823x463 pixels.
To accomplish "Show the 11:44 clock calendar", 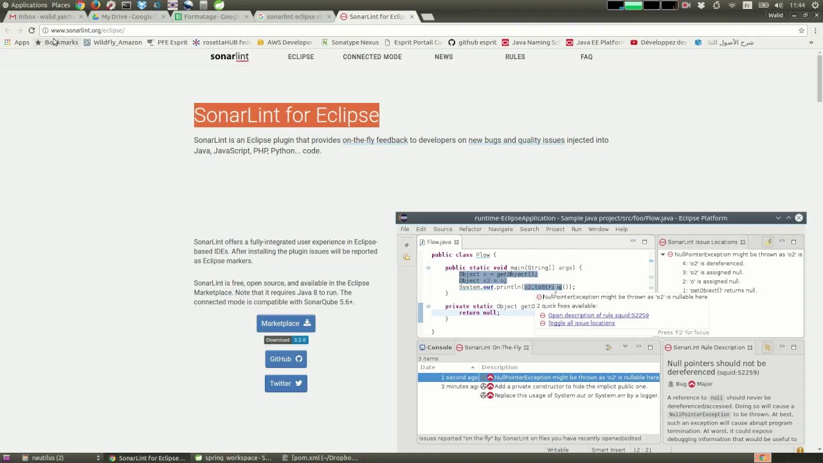I will pos(797,5).
